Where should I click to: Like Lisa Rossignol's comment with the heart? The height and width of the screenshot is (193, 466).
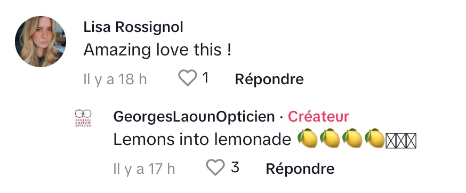click(x=188, y=78)
